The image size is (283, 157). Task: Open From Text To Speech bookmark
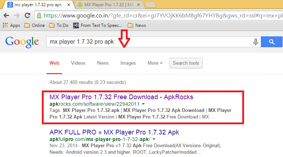click(x=97, y=25)
